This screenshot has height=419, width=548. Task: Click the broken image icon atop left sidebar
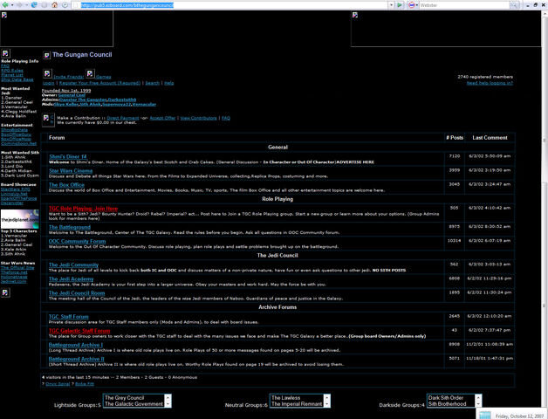coord(5,53)
